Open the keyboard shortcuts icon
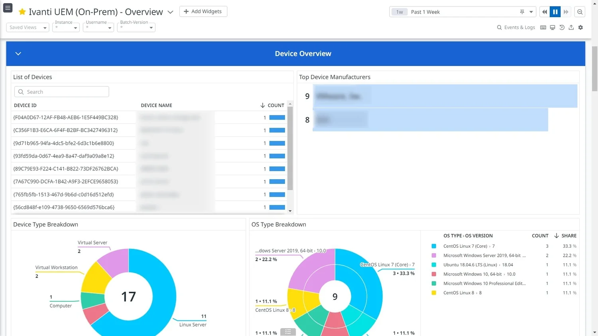 tap(543, 27)
